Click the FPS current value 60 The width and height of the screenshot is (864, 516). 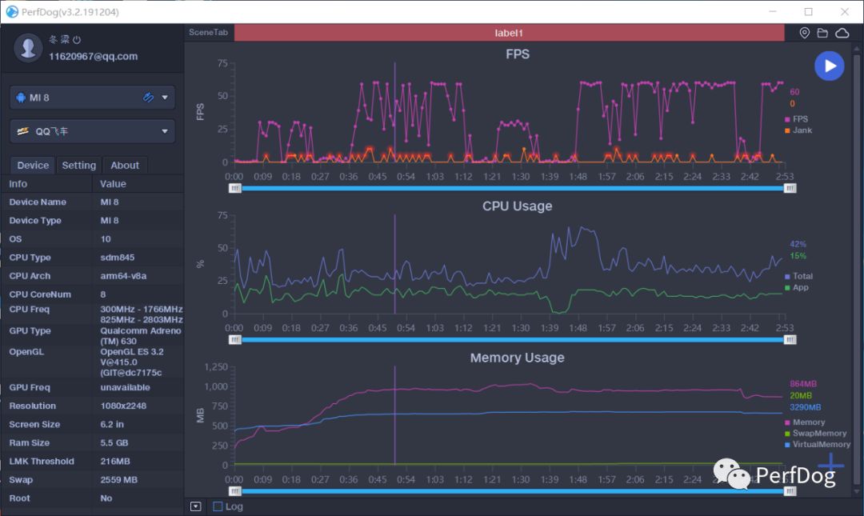click(794, 92)
